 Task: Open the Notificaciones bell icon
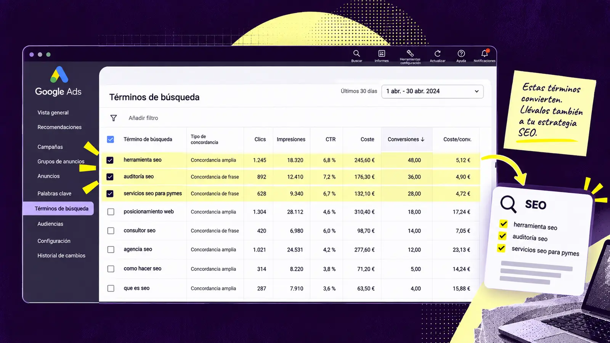point(485,53)
